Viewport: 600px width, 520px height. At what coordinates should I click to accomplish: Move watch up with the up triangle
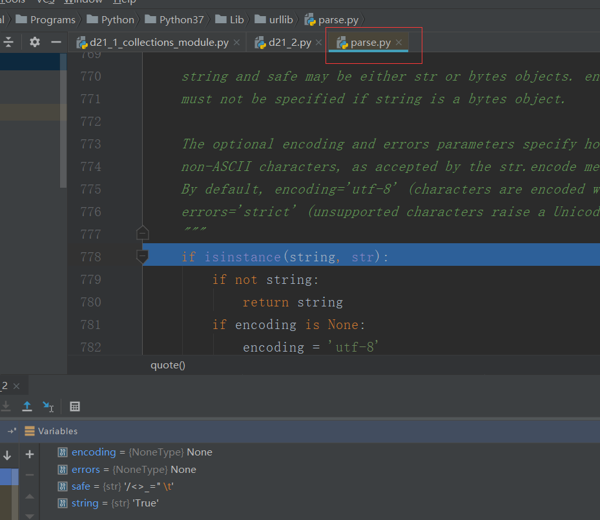click(30, 496)
